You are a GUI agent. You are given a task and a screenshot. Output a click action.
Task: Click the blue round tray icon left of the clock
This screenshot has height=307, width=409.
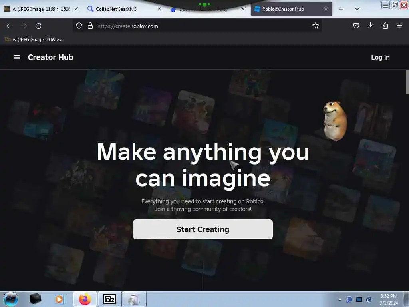[369, 299]
